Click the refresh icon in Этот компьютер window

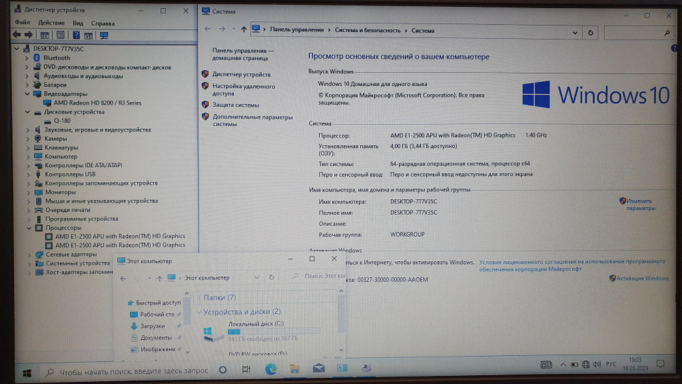[x=271, y=278]
